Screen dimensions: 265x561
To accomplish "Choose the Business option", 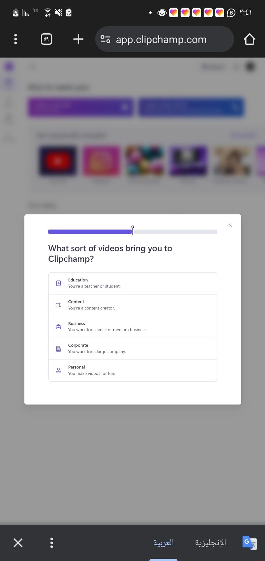I will (133, 327).
